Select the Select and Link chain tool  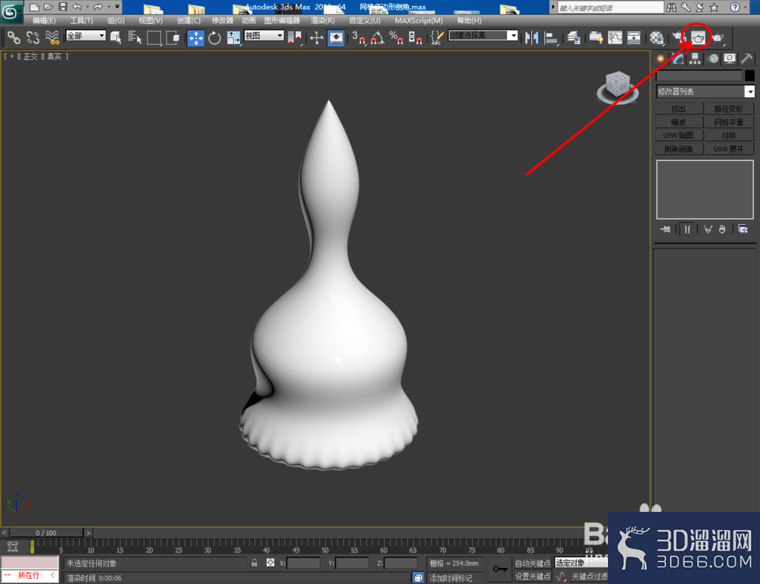(x=14, y=37)
